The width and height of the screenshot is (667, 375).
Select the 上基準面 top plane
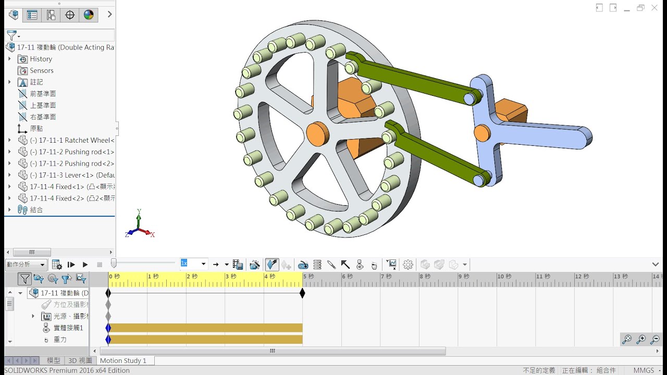tap(43, 105)
